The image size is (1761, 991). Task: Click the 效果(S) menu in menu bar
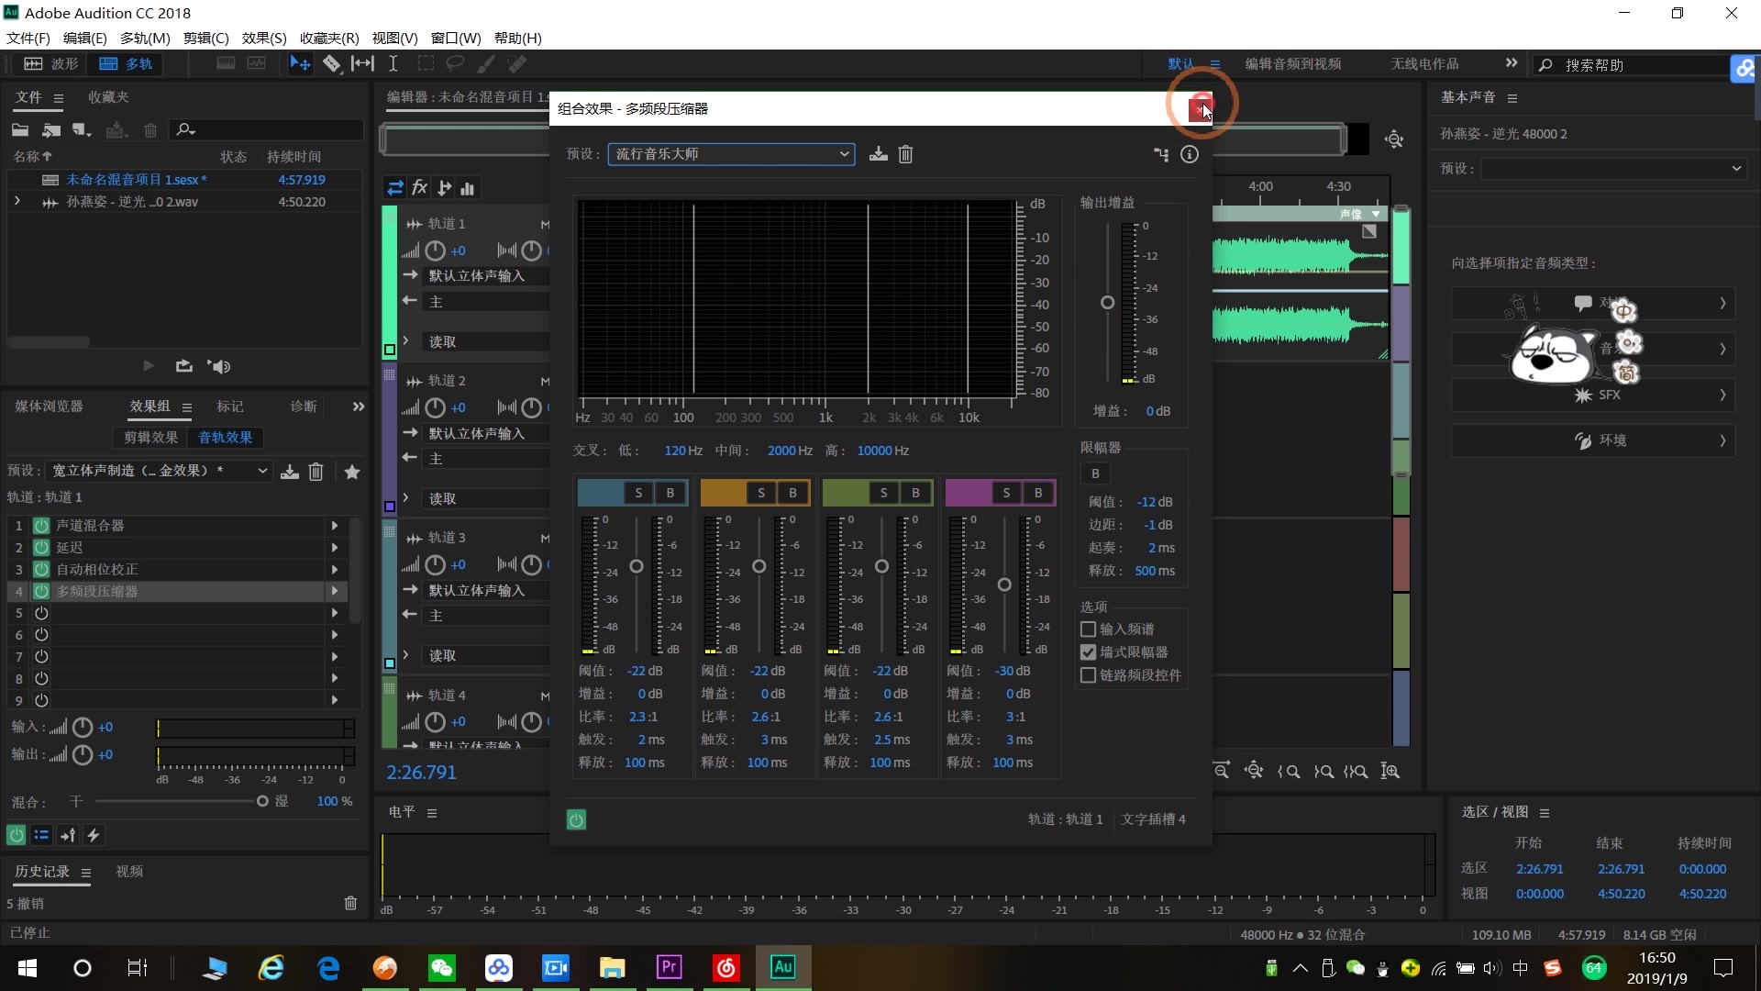coord(261,38)
